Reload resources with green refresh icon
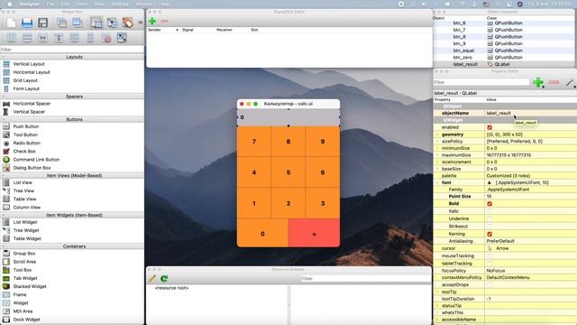The height and width of the screenshot is (325, 577). tap(164, 279)
